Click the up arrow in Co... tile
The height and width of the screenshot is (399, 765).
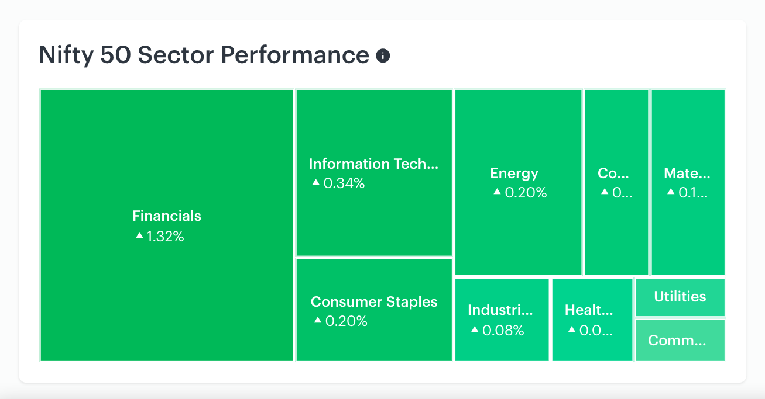coord(605,191)
